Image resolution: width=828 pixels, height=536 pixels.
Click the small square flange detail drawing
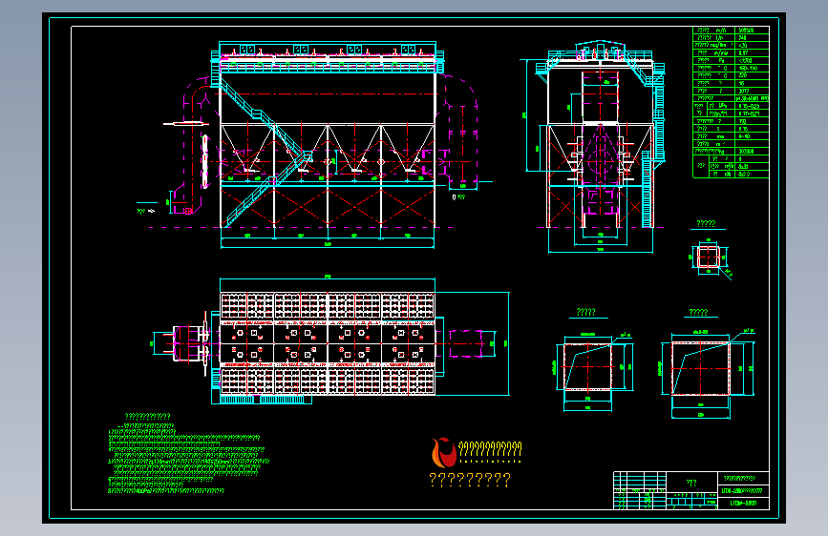click(x=710, y=258)
